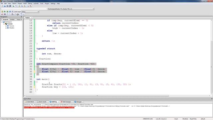Click the green Run arrow icon
Image resolution: width=213 pixels, height=120 pixels.
point(5,12)
